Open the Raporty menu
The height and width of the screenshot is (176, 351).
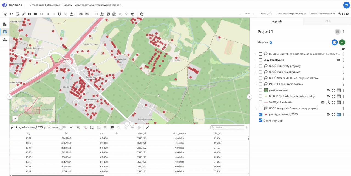[x=67, y=5]
